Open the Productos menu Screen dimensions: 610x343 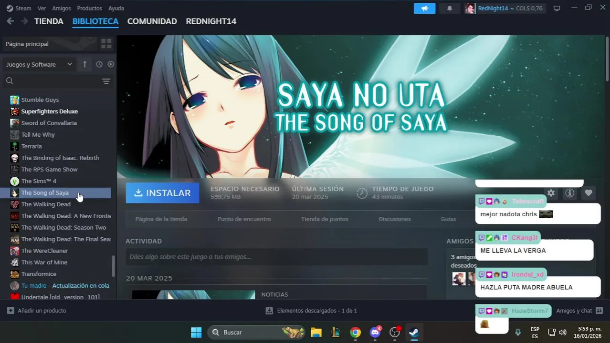click(89, 8)
